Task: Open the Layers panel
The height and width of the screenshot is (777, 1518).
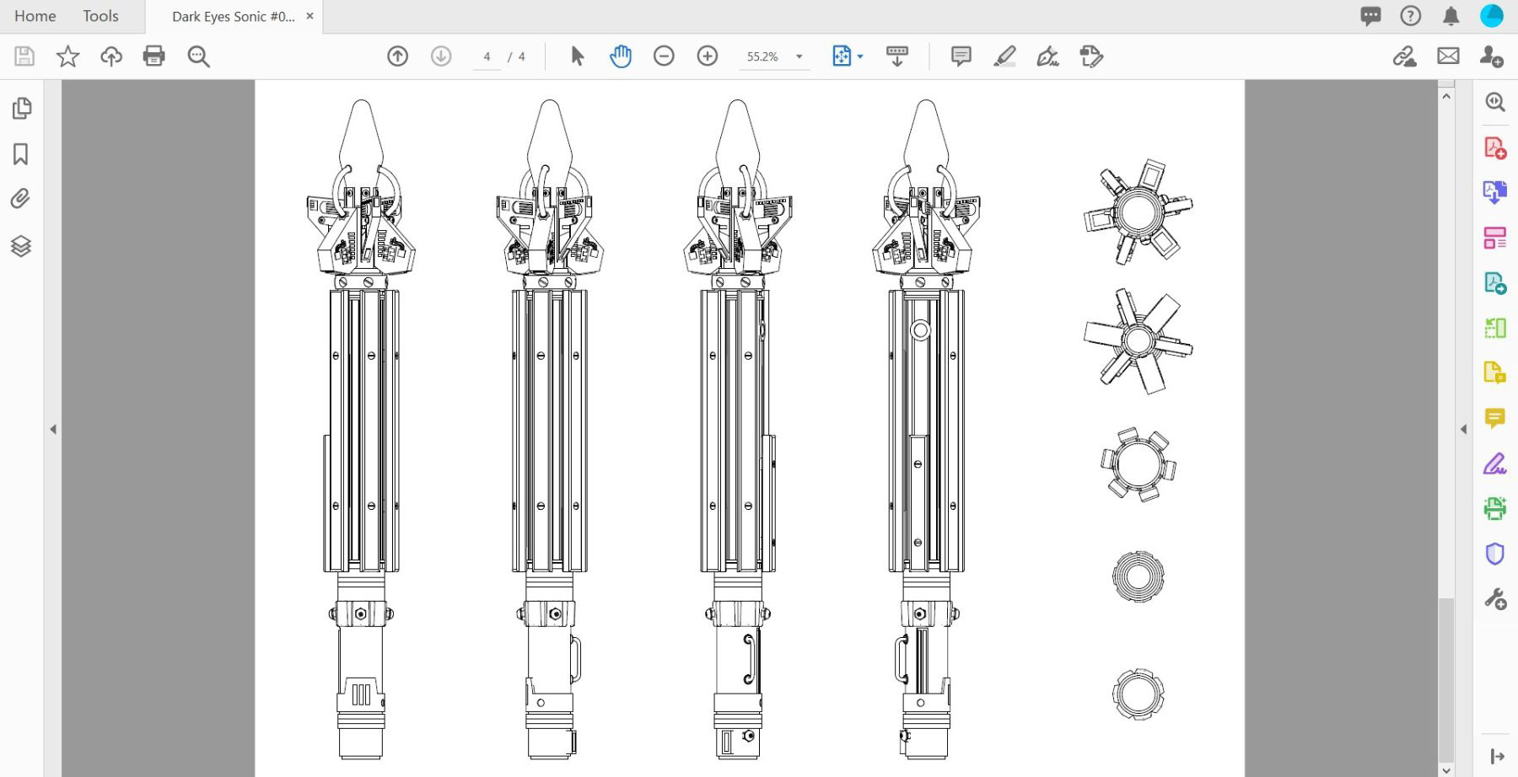Action: pyautogui.click(x=21, y=246)
